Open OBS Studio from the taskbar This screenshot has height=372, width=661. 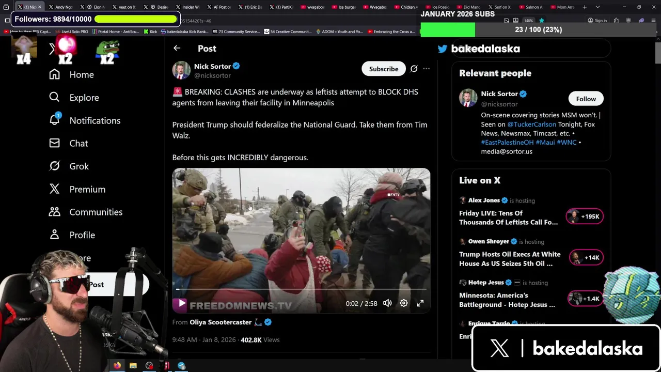149,366
